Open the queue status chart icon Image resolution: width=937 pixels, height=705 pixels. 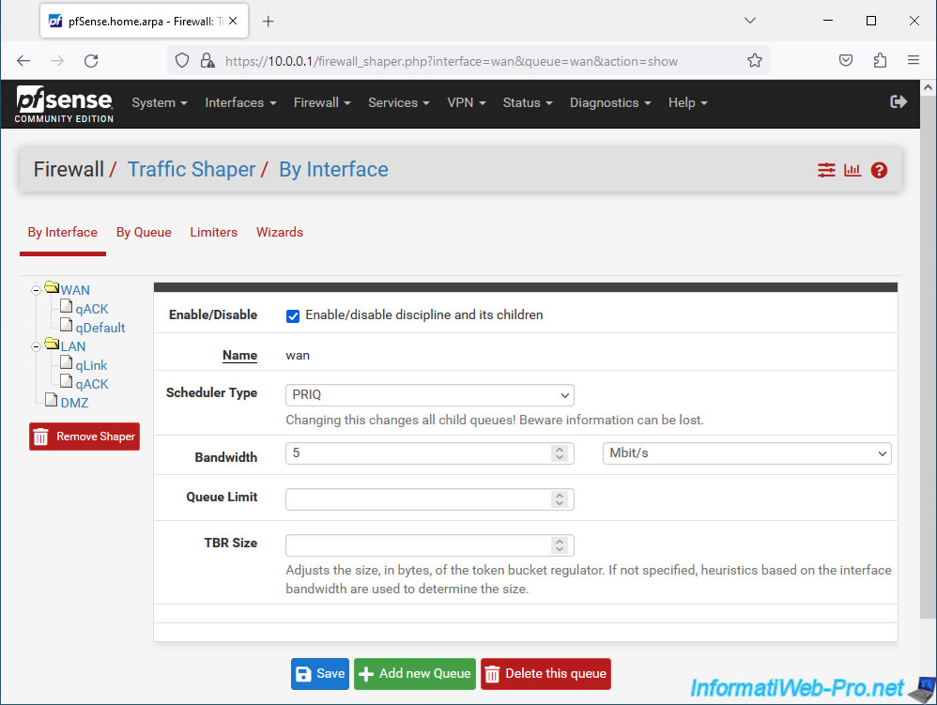(853, 170)
